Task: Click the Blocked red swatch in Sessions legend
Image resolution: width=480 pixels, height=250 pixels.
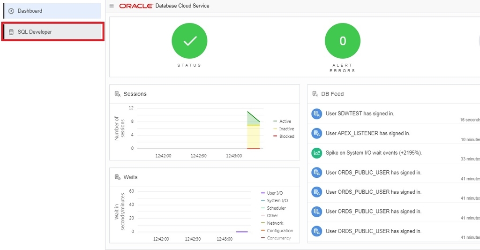Action: pyautogui.click(x=275, y=136)
